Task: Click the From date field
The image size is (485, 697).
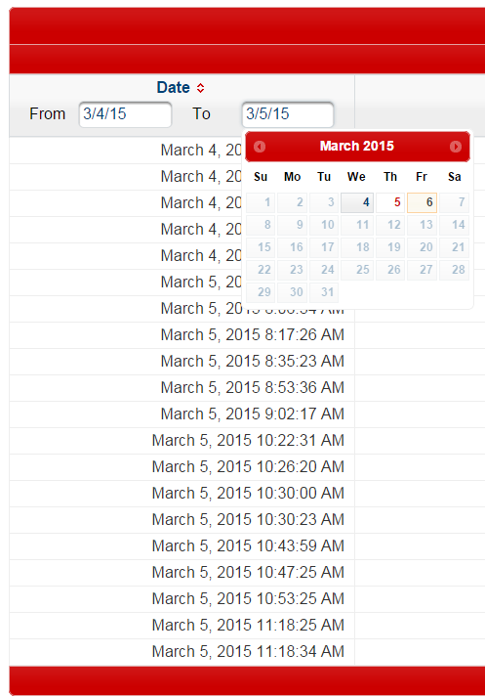Action: pyautogui.click(x=125, y=114)
